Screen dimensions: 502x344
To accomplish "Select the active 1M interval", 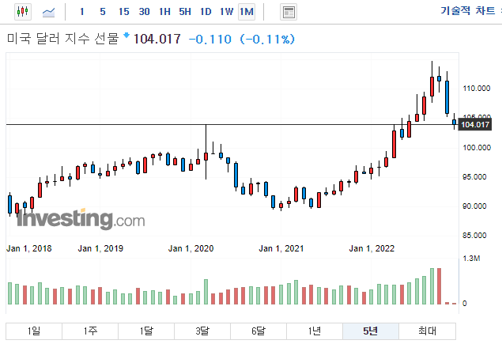I will tap(247, 12).
